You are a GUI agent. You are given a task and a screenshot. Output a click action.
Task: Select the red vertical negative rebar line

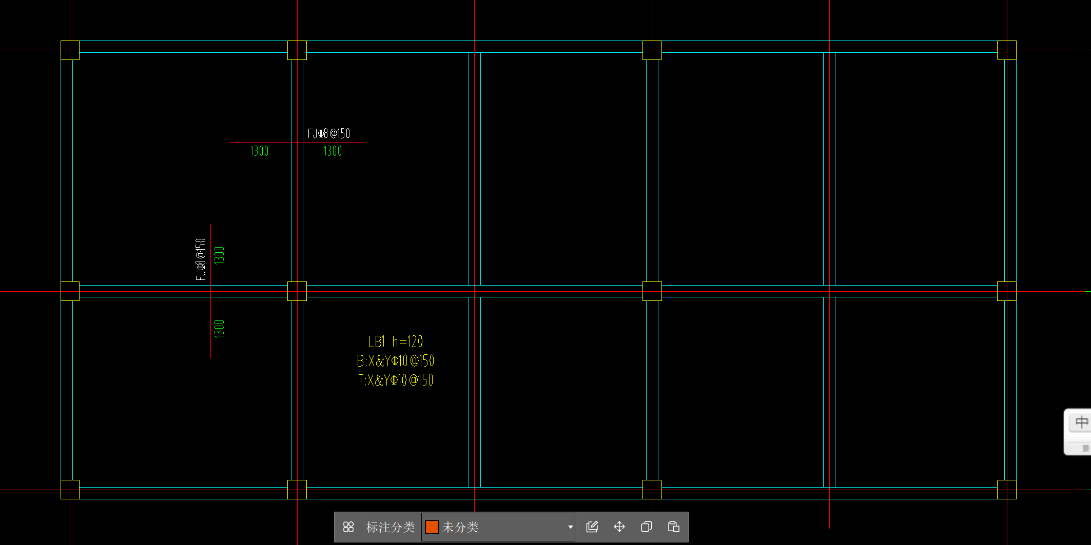(x=210, y=291)
